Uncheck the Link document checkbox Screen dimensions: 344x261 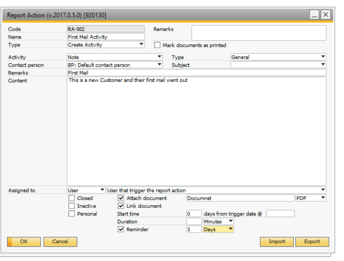pos(121,206)
